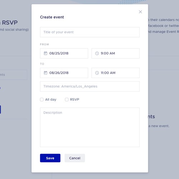The image size is (179, 179).
Task: Open the 08/25/2018 start date picker
Action: tap(64, 53)
